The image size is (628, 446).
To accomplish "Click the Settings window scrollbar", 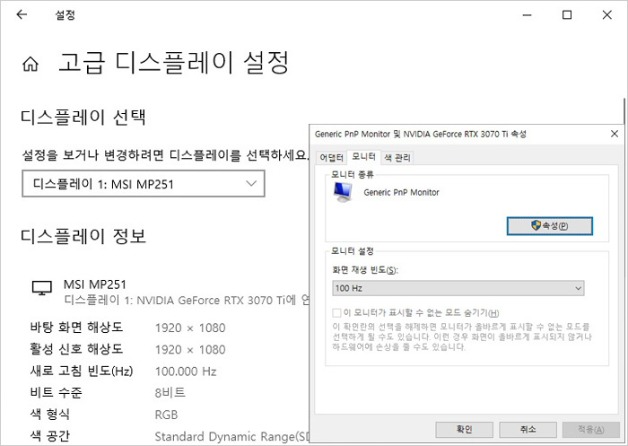I will pos(624,111).
